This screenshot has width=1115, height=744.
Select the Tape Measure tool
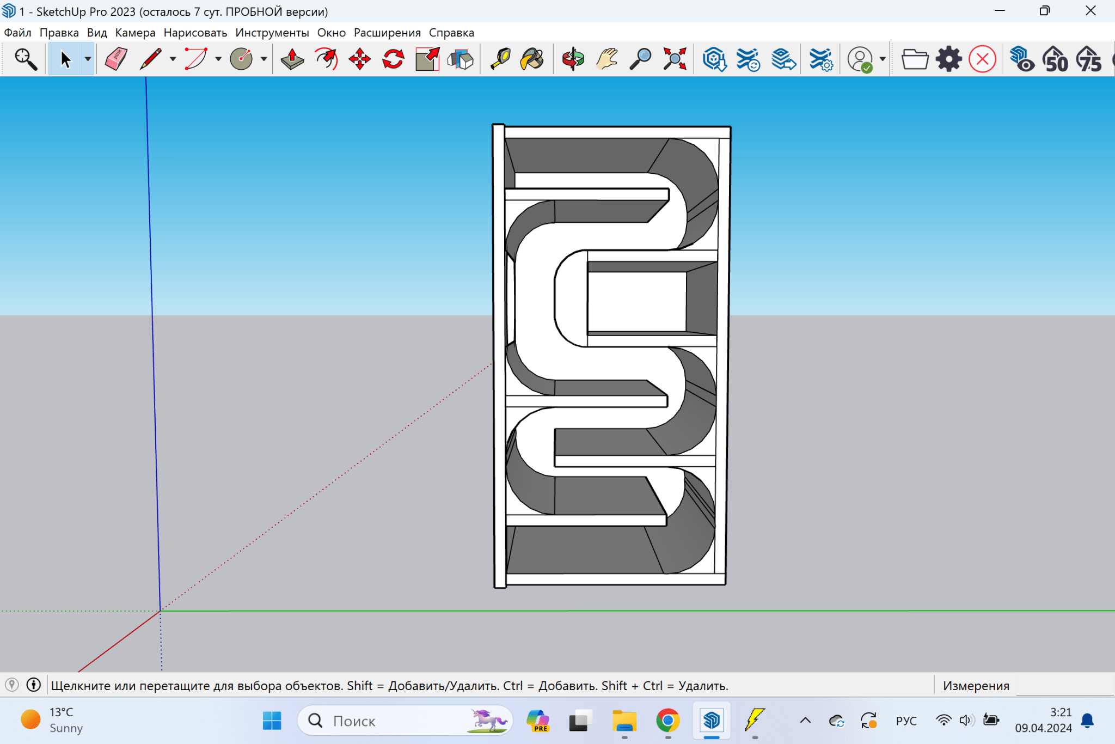pos(500,59)
